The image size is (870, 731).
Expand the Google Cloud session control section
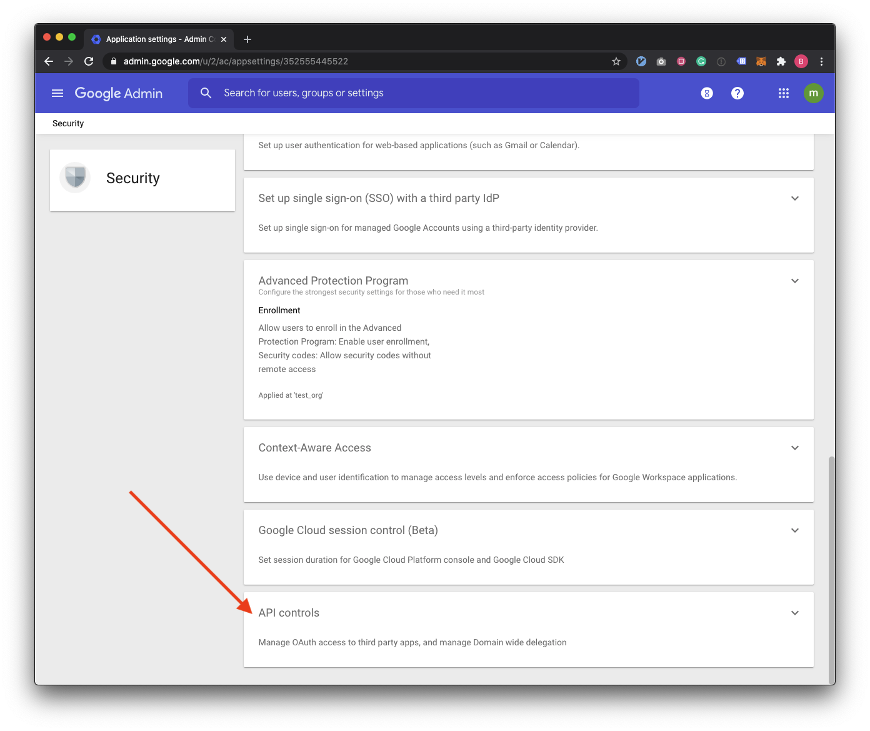pyautogui.click(x=794, y=530)
